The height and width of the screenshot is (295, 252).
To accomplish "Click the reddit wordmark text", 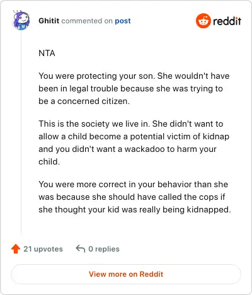I will (227, 21).
